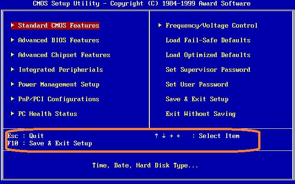295x184 pixels.
Task: Click arrow beside Standard CMOS Features
Action: [x=12, y=25]
